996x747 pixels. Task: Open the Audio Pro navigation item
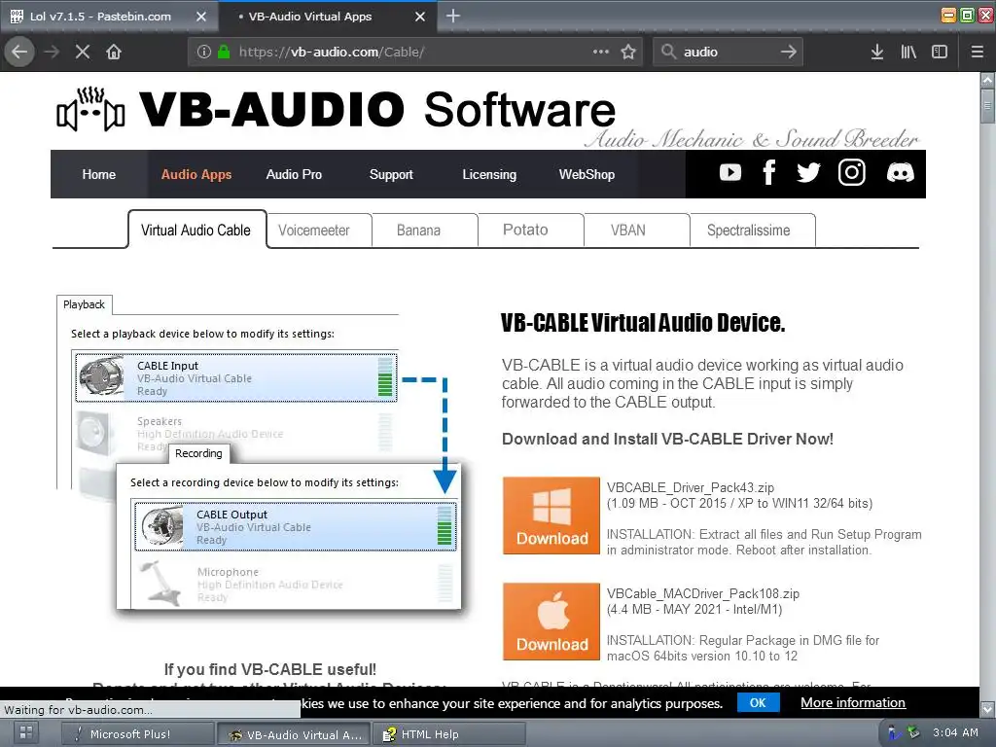point(294,174)
